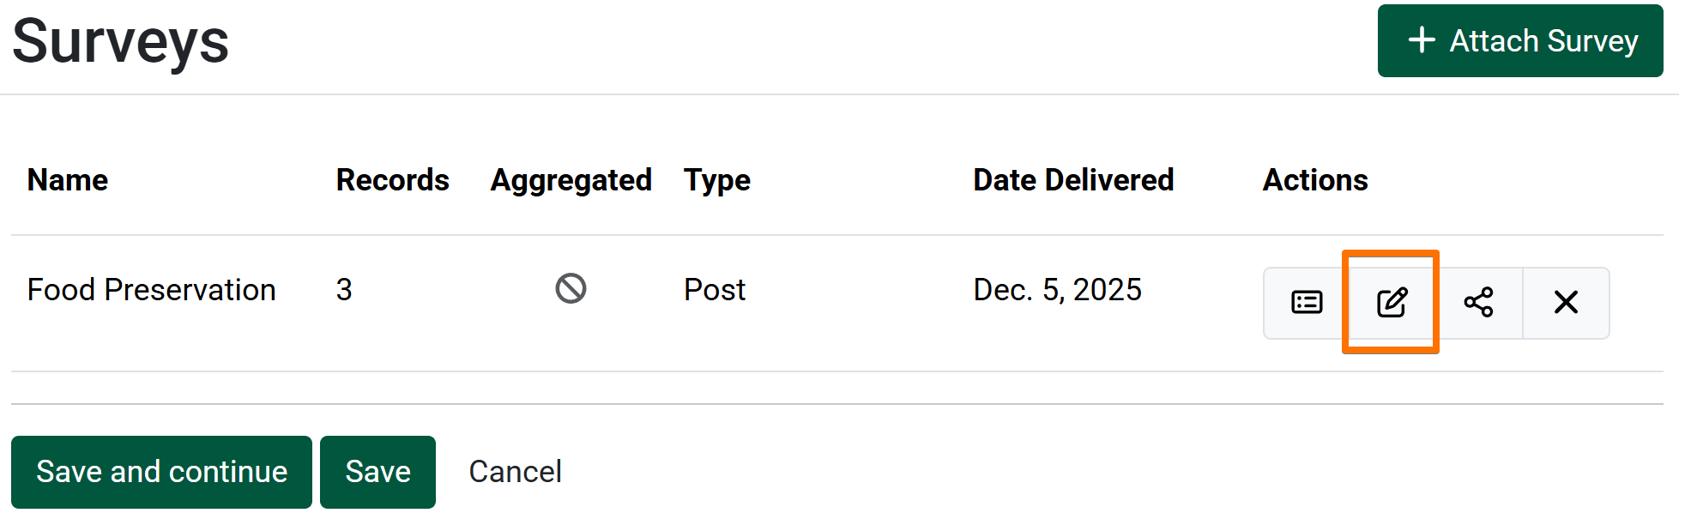This screenshot has height=525, width=1685.
Task: Click the Attach Survey button
Action: tap(1519, 41)
